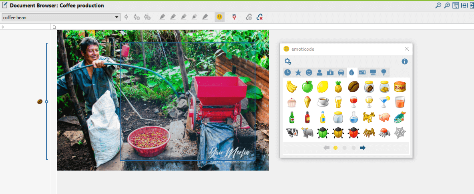The width and height of the screenshot is (474, 194).
Task: Click the insert link icon
Action: point(249,17)
